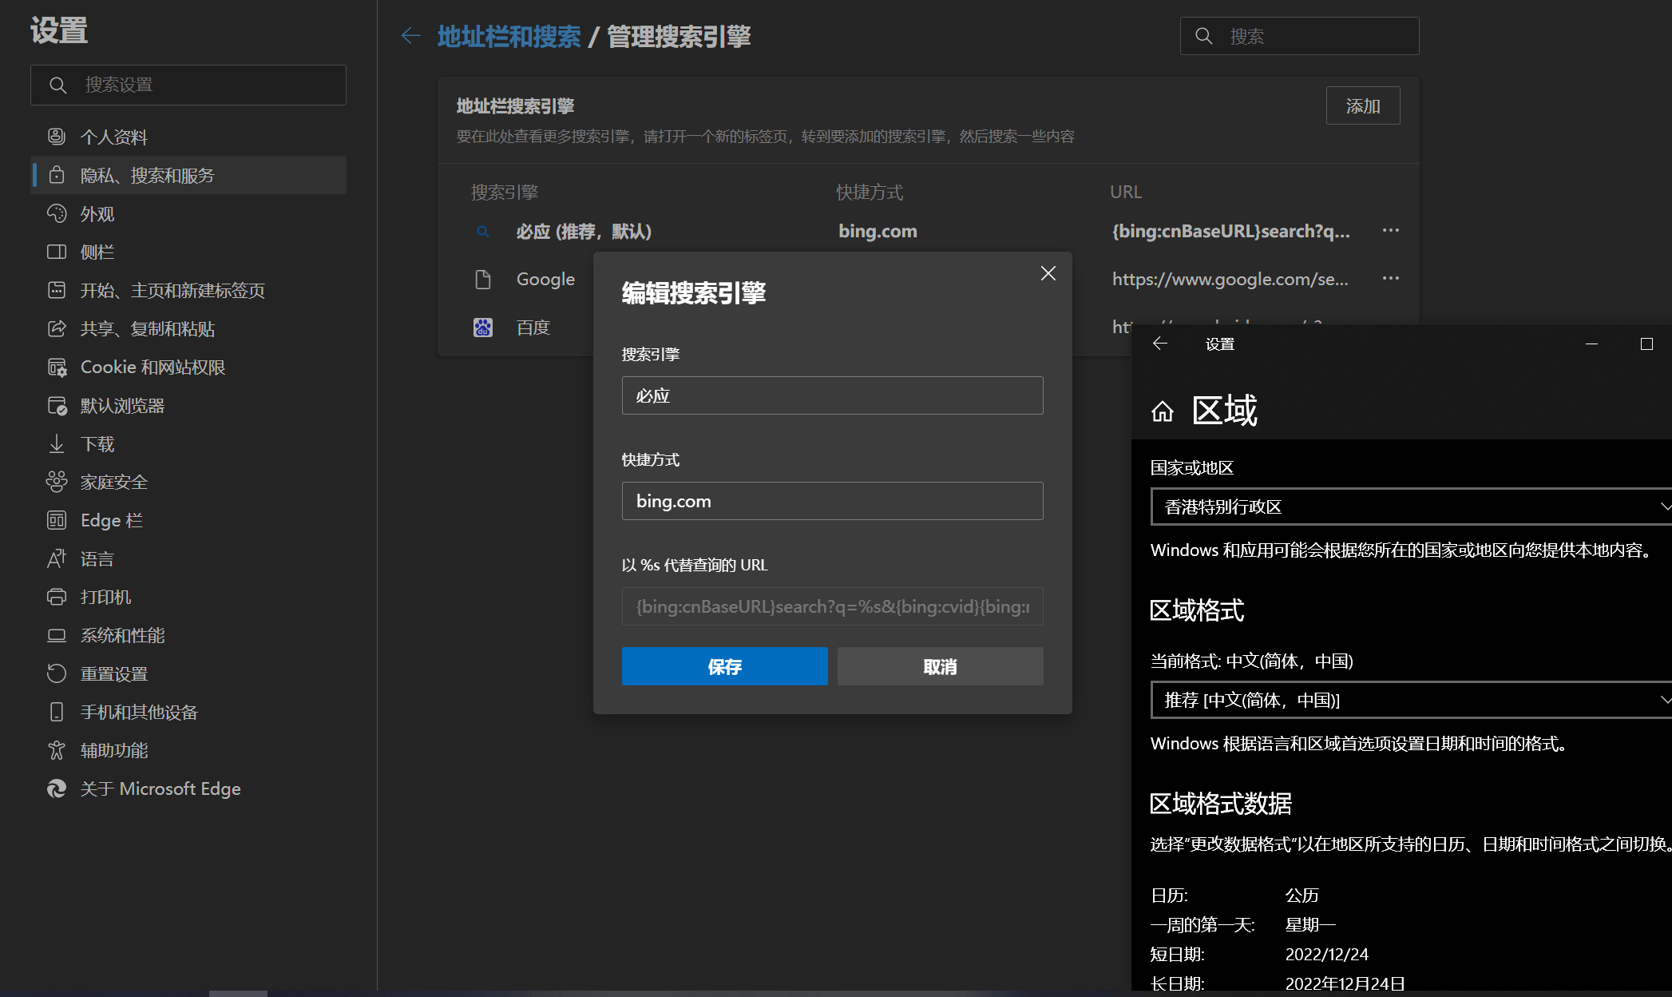Open more options for the Google search engine

click(x=1391, y=278)
